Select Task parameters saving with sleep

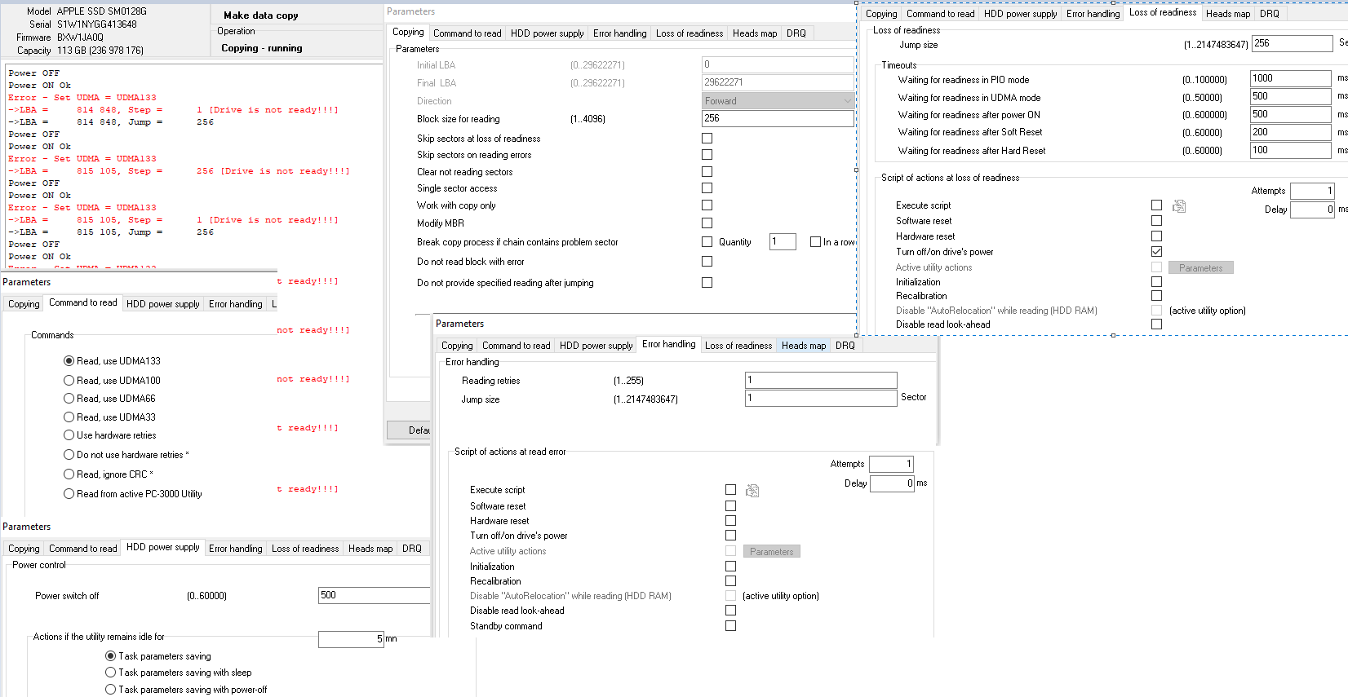pyautogui.click(x=111, y=673)
